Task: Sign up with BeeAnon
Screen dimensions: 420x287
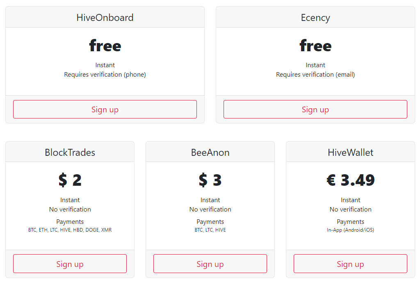Action: click(210, 264)
